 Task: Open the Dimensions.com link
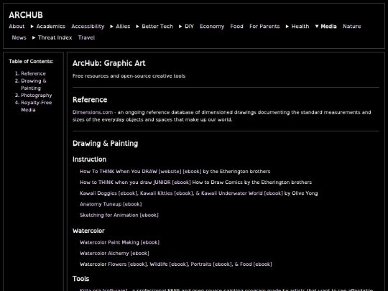click(x=93, y=112)
